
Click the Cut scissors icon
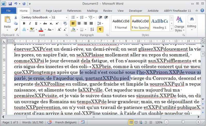click(x=16, y=18)
